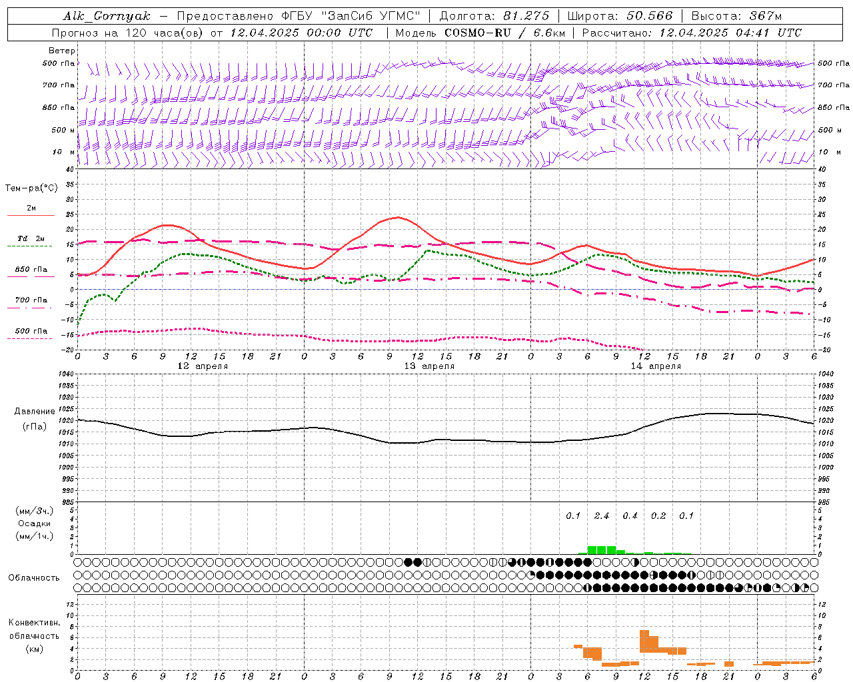
Task: Click the Давление (гПа) axis title
Action: (35, 419)
